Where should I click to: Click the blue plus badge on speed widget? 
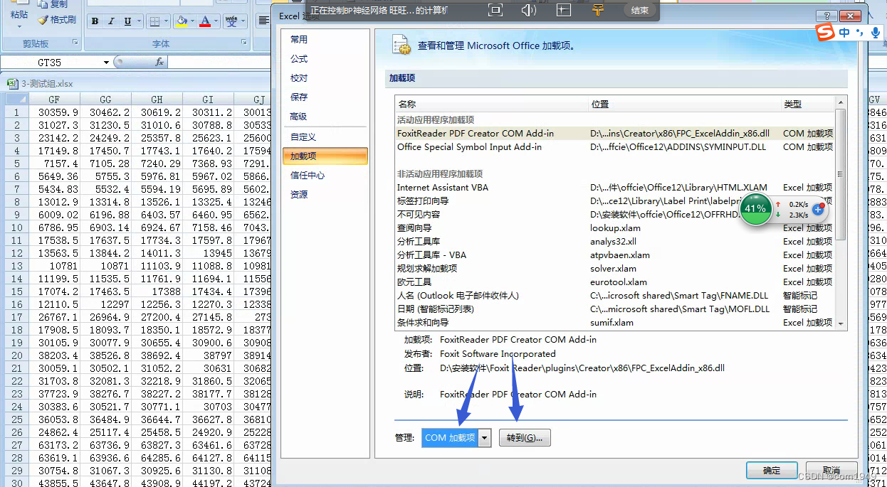[x=819, y=210]
